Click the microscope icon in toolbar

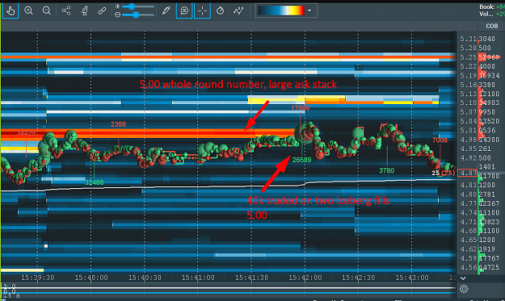84,11
